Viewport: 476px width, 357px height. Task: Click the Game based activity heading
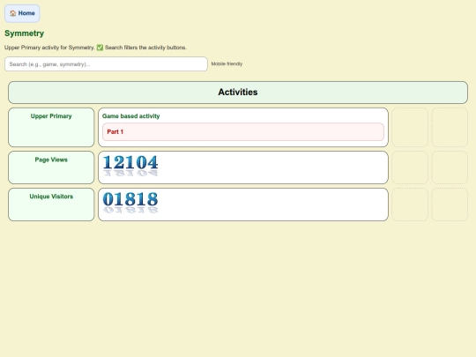click(130, 116)
